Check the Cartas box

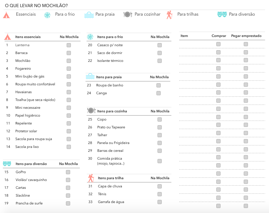coord(68,188)
